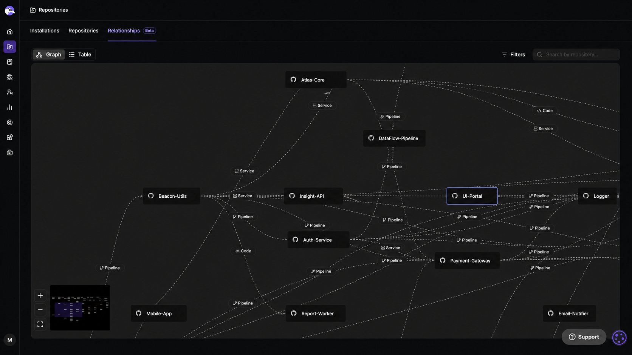Open the Repositories tab

(83, 31)
